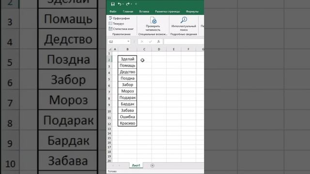
Task: Open Интеллектуальный поиск smart lookup
Action: pos(184,24)
